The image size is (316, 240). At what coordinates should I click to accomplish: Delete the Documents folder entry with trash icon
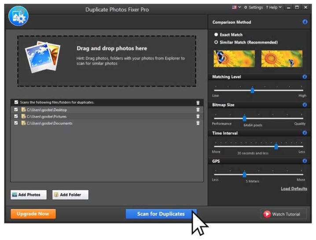(198, 123)
